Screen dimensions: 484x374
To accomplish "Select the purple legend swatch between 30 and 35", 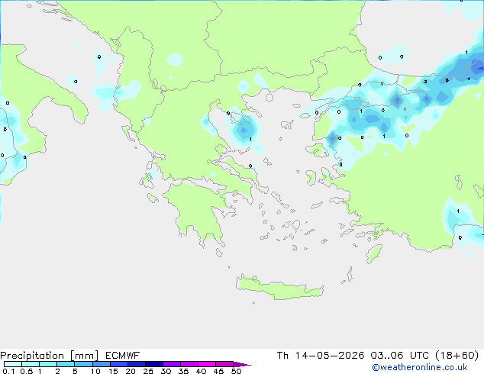I will point(171,364).
